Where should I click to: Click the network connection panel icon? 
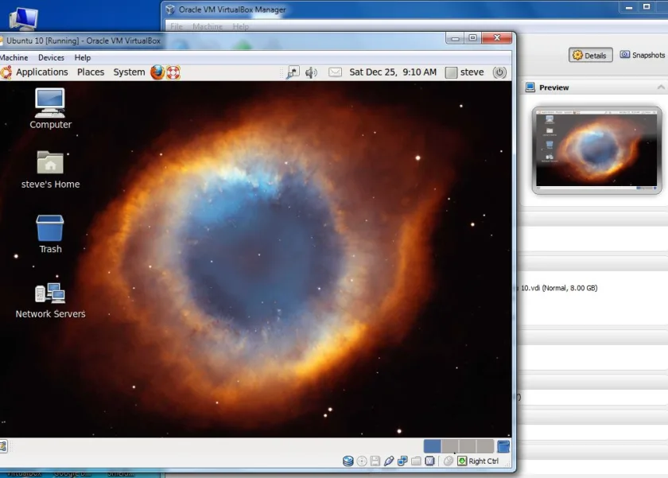coord(293,72)
